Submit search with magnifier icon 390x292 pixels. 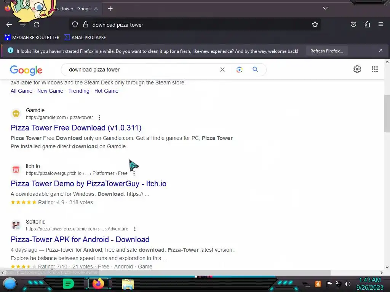255,70
